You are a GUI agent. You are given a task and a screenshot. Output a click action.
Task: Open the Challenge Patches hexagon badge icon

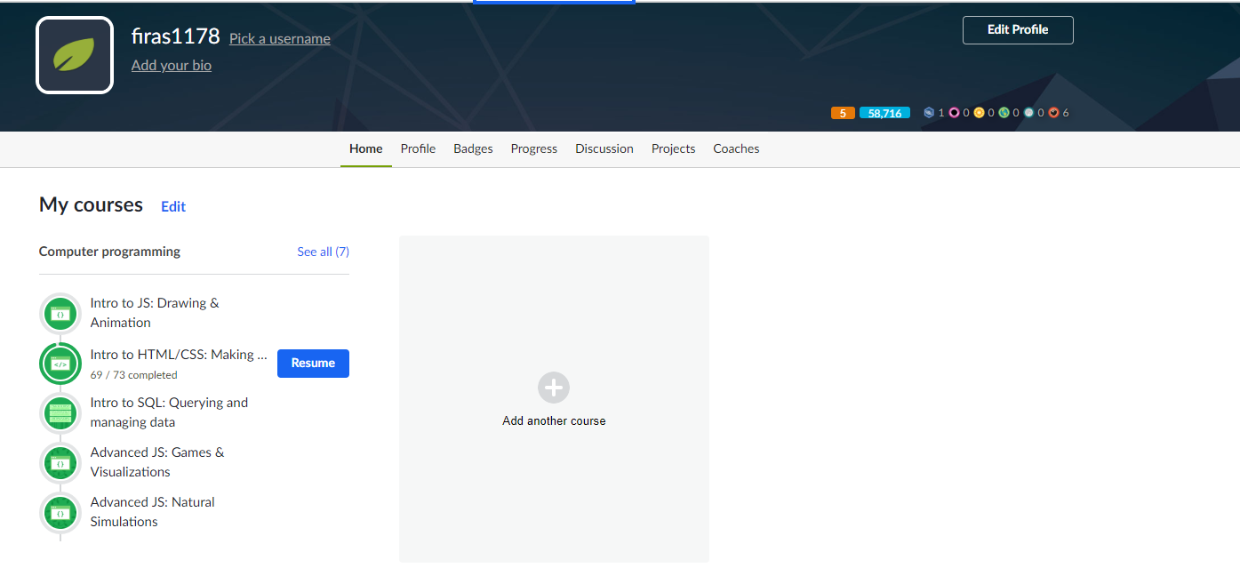[x=929, y=113]
